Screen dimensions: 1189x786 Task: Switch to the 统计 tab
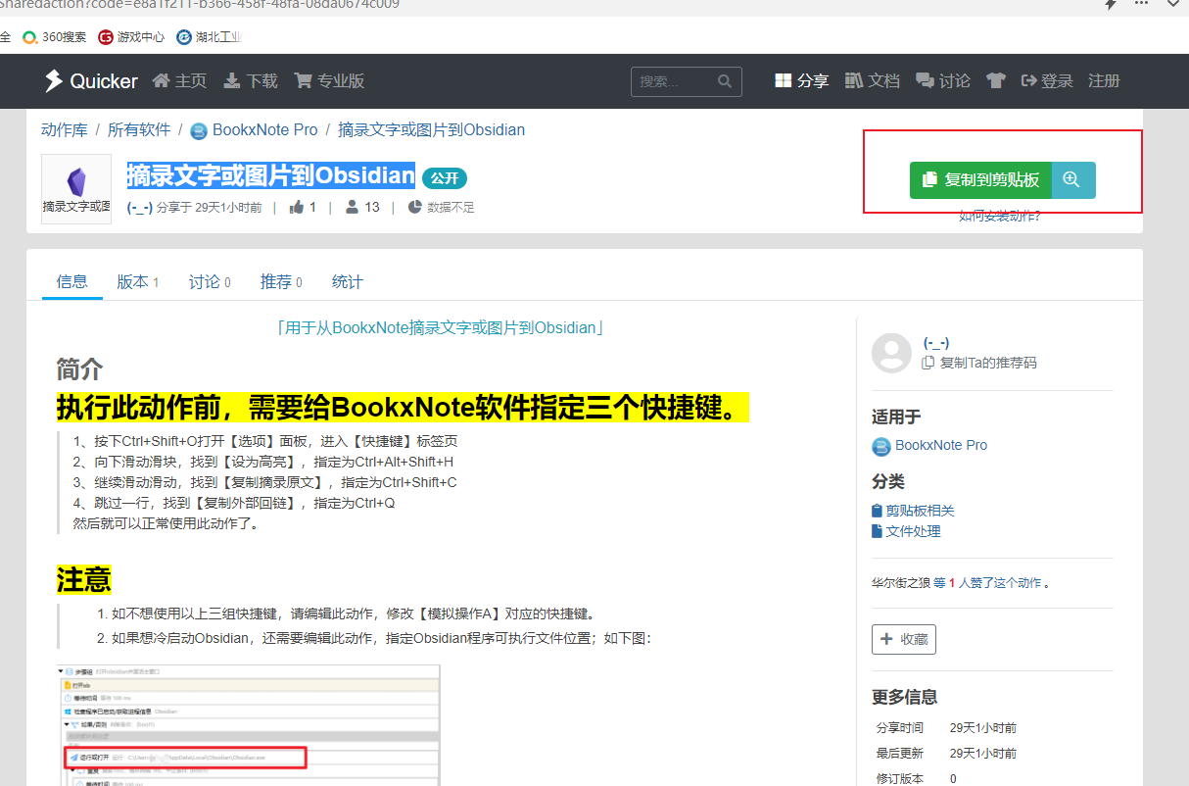347,281
